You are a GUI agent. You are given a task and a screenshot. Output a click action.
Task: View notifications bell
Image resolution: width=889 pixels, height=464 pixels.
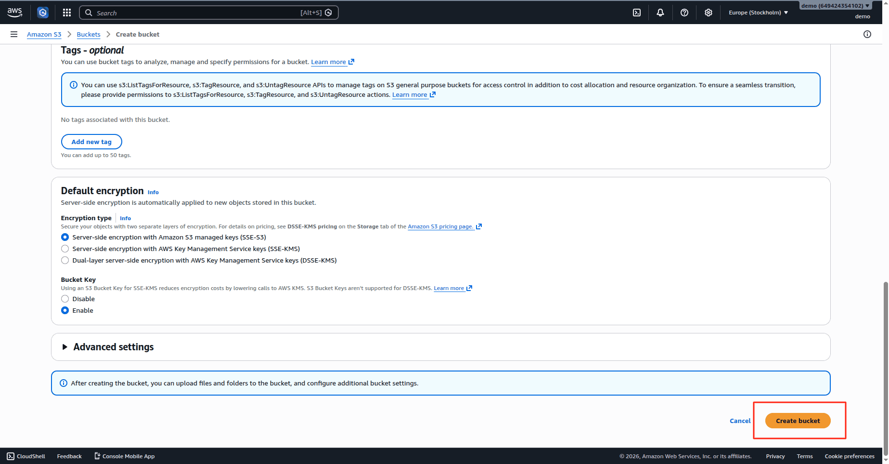tap(660, 13)
